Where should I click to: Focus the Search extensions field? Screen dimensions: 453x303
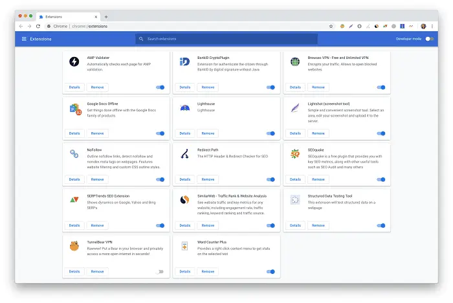[226, 39]
